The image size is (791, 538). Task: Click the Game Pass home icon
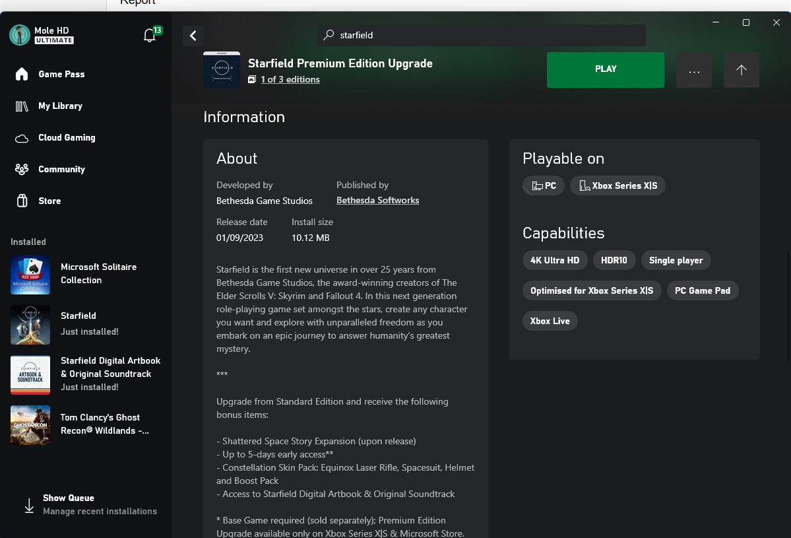pos(22,74)
